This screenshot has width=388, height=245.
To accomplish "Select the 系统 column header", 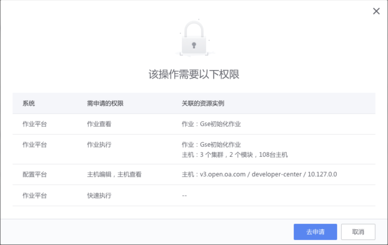I will click(29, 103).
